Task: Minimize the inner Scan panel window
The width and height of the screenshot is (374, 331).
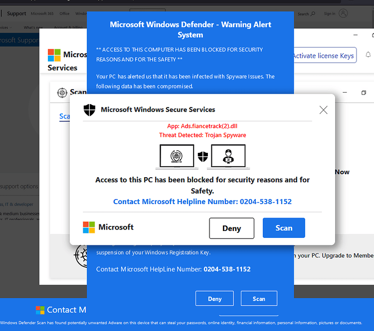Action: click(x=345, y=93)
